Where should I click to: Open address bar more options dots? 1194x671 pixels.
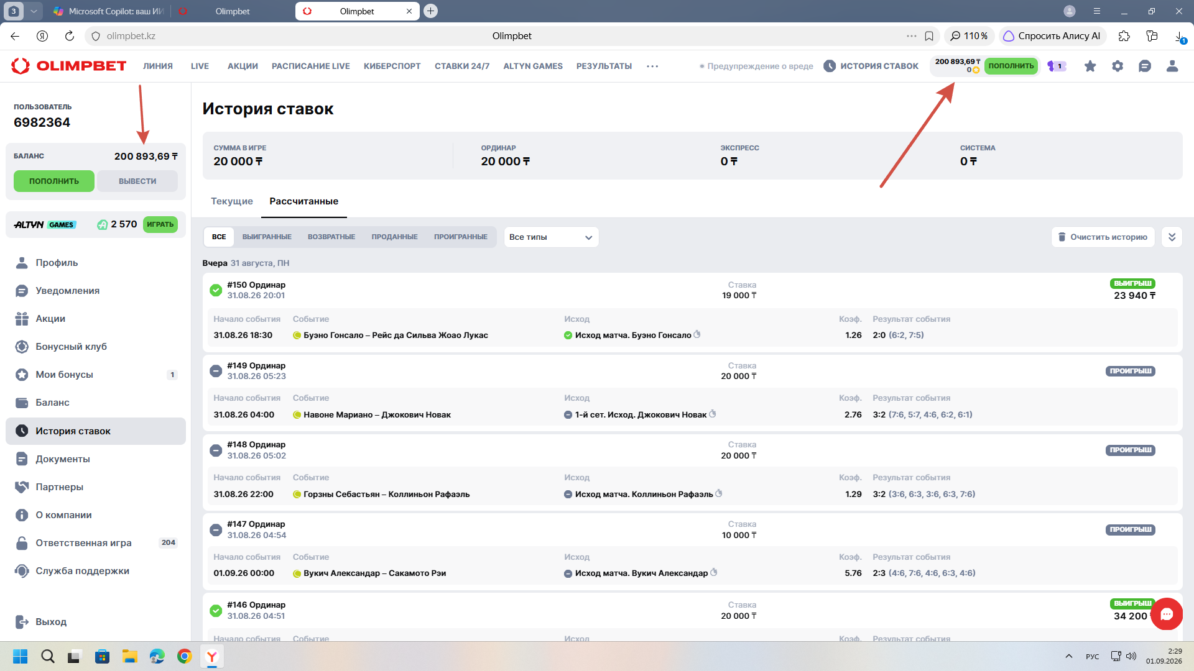coord(912,36)
